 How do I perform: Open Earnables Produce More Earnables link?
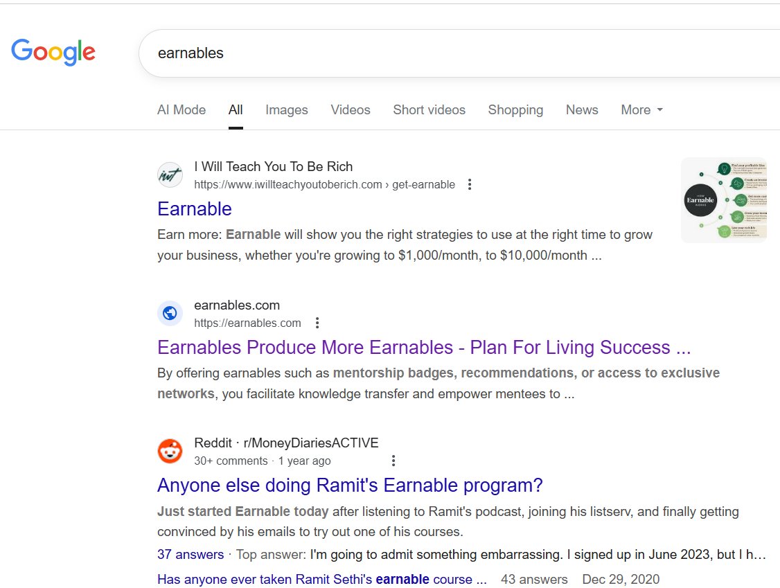424,347
